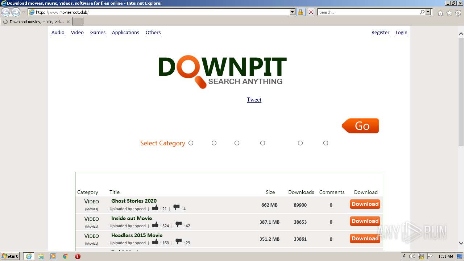
Task: Click the volume speaker tray icon
Action: [412, 256]
